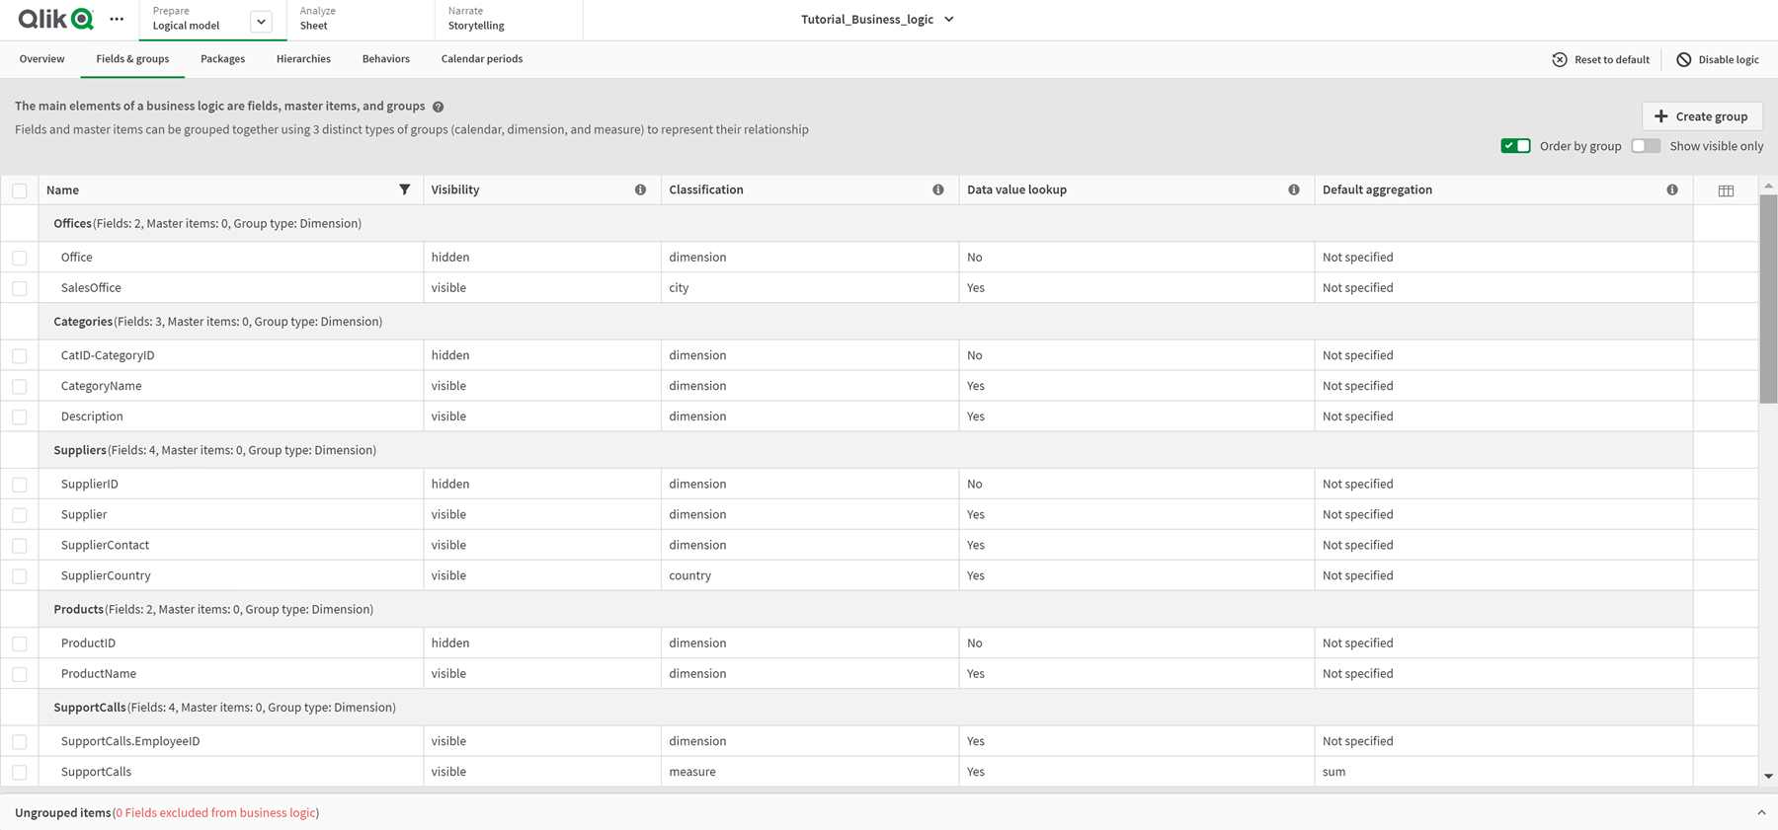
Task: Open the column picker table icon
Action: 1726,190
